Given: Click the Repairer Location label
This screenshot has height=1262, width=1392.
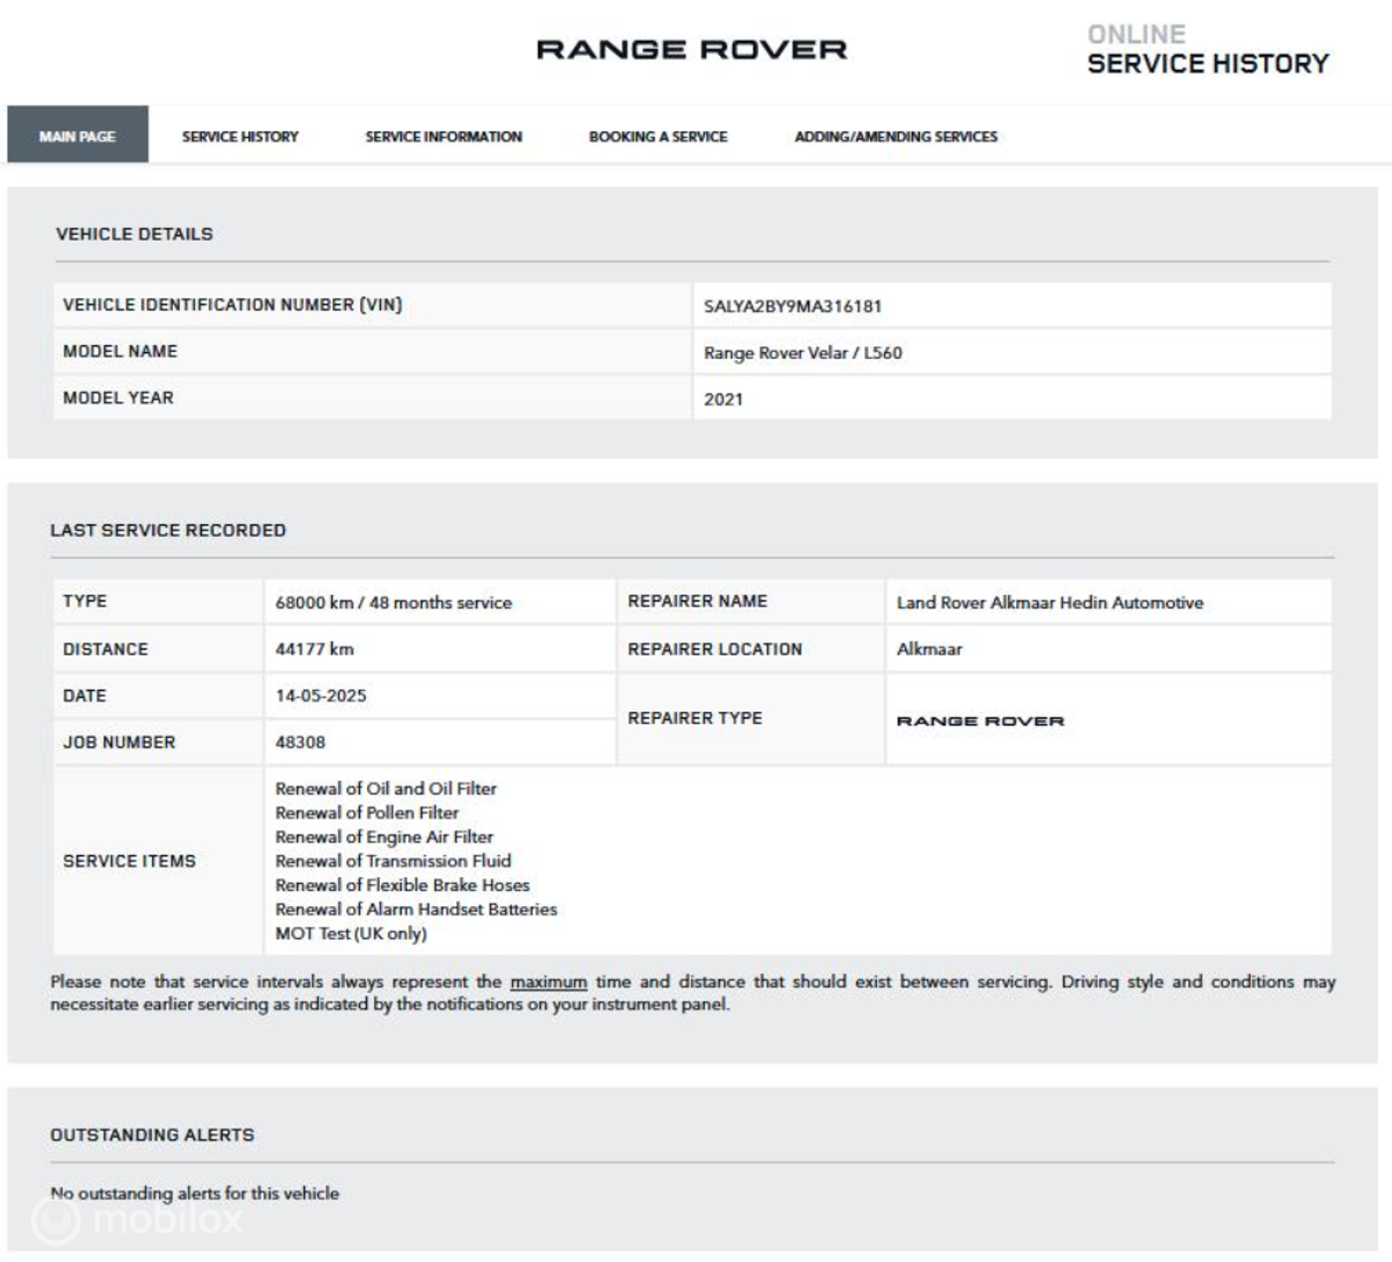Looking at the screenshot, I should tap(715, 649).
